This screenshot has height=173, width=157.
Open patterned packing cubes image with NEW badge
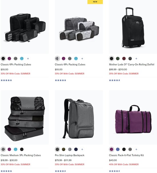pos(79,27)
